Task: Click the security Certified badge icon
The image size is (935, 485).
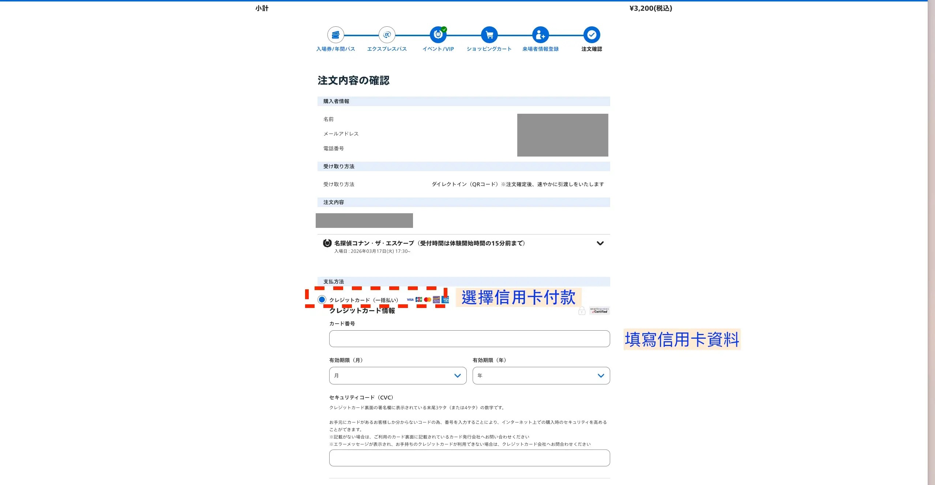Action: 599,311
